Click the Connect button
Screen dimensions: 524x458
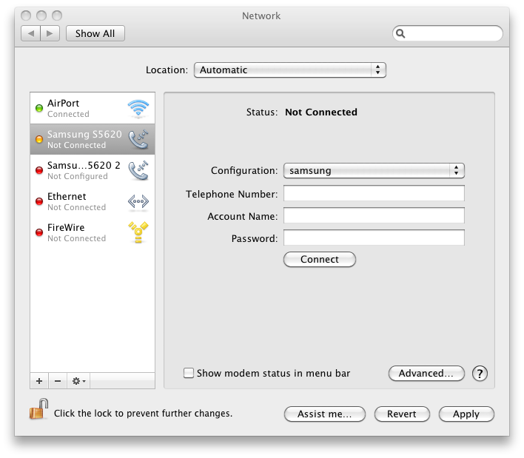[320, 259]
